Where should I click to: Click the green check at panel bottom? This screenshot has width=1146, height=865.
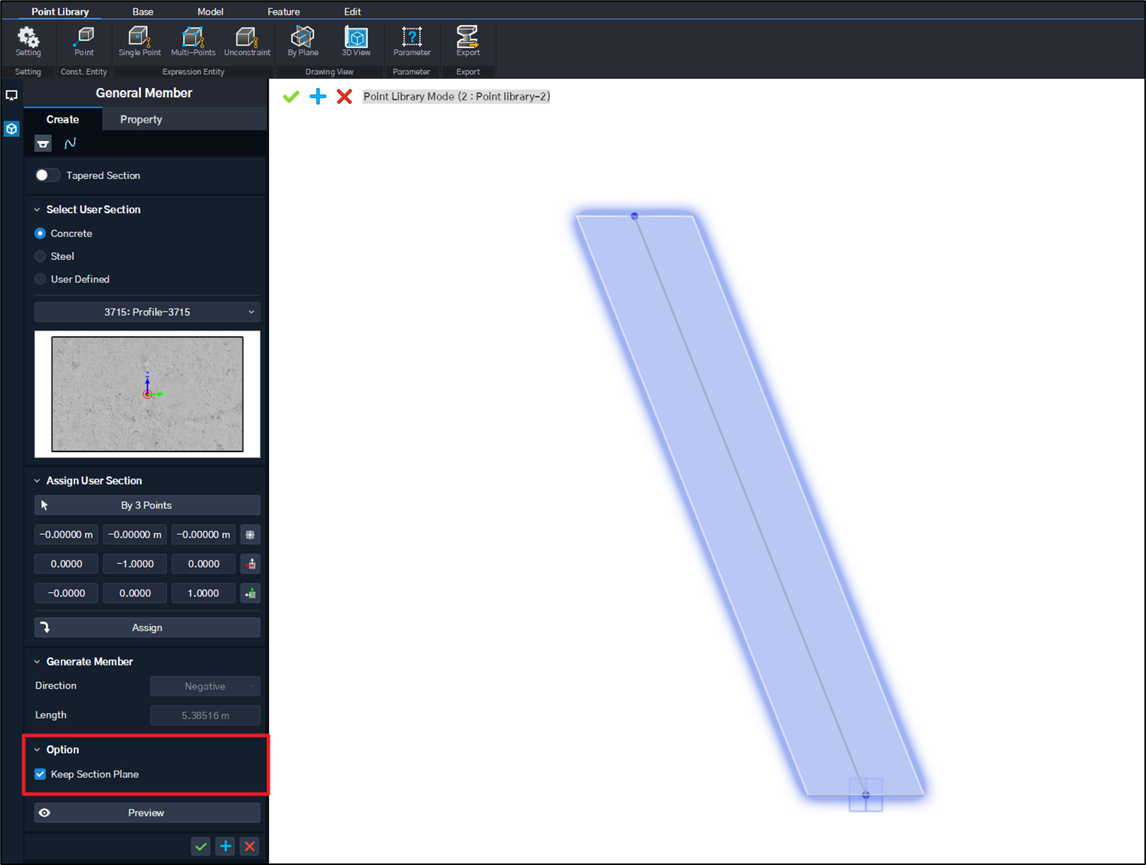coord(201,847)
